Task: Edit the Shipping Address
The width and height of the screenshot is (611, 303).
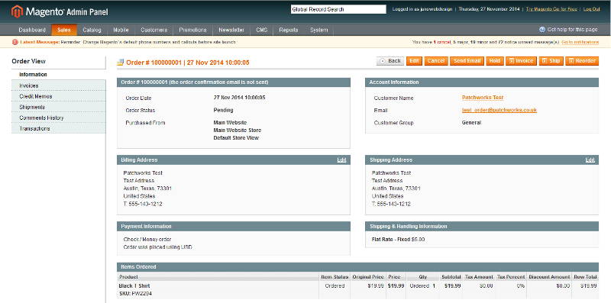Action: (590, 160)
